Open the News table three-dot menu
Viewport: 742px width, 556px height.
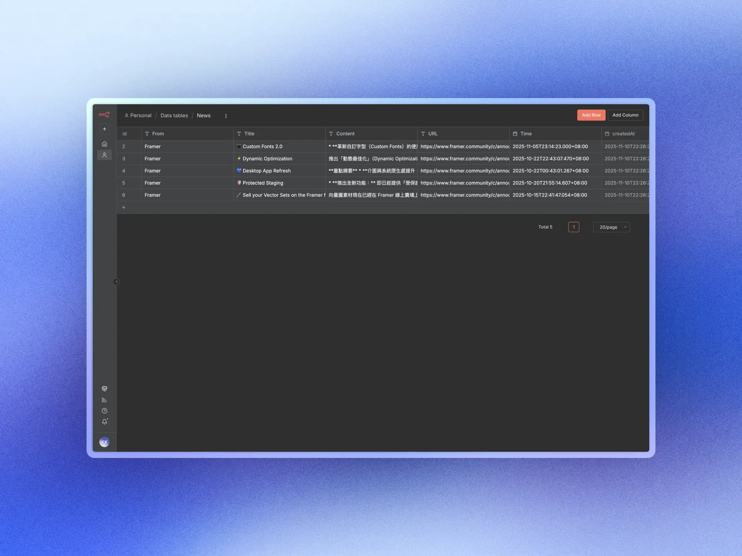pyautogui.click(x=226, y=115)
